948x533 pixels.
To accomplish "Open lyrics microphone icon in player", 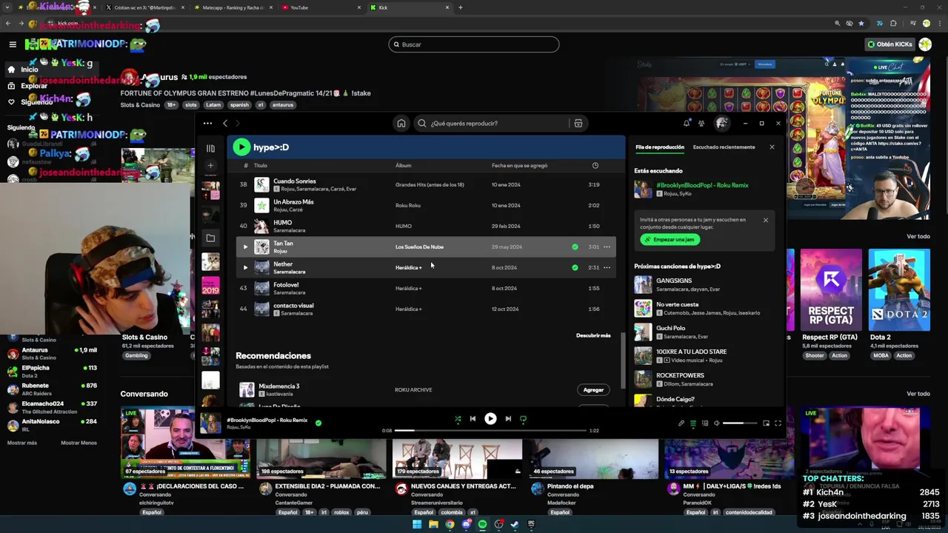I will pyautogui.click(x=681, y=423).
